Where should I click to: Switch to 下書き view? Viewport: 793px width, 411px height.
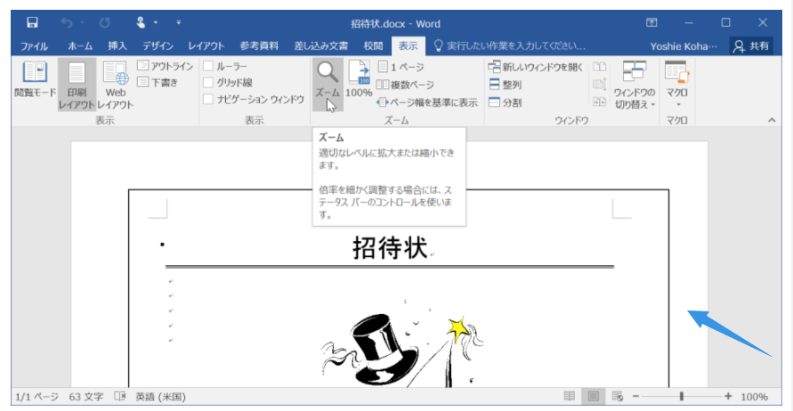pos(158,83)
